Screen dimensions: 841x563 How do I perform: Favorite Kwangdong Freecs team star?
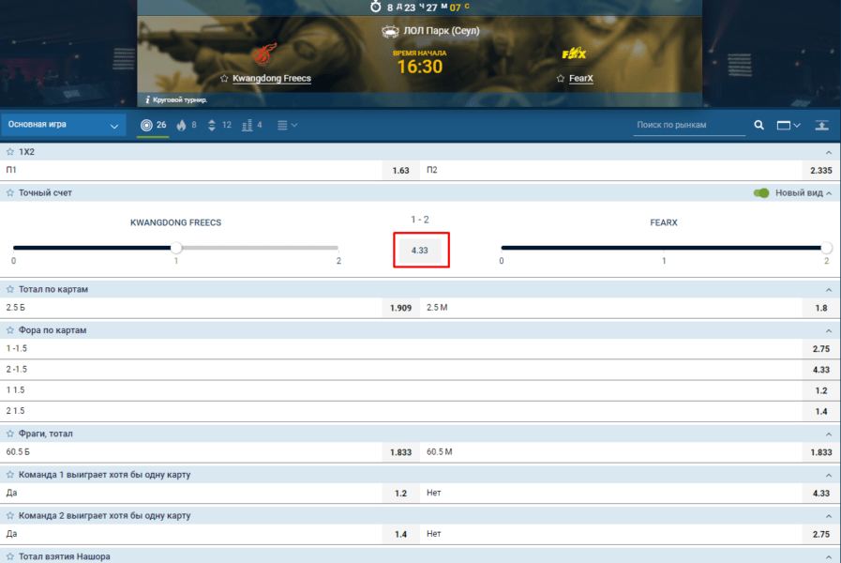tap(224, 79)
